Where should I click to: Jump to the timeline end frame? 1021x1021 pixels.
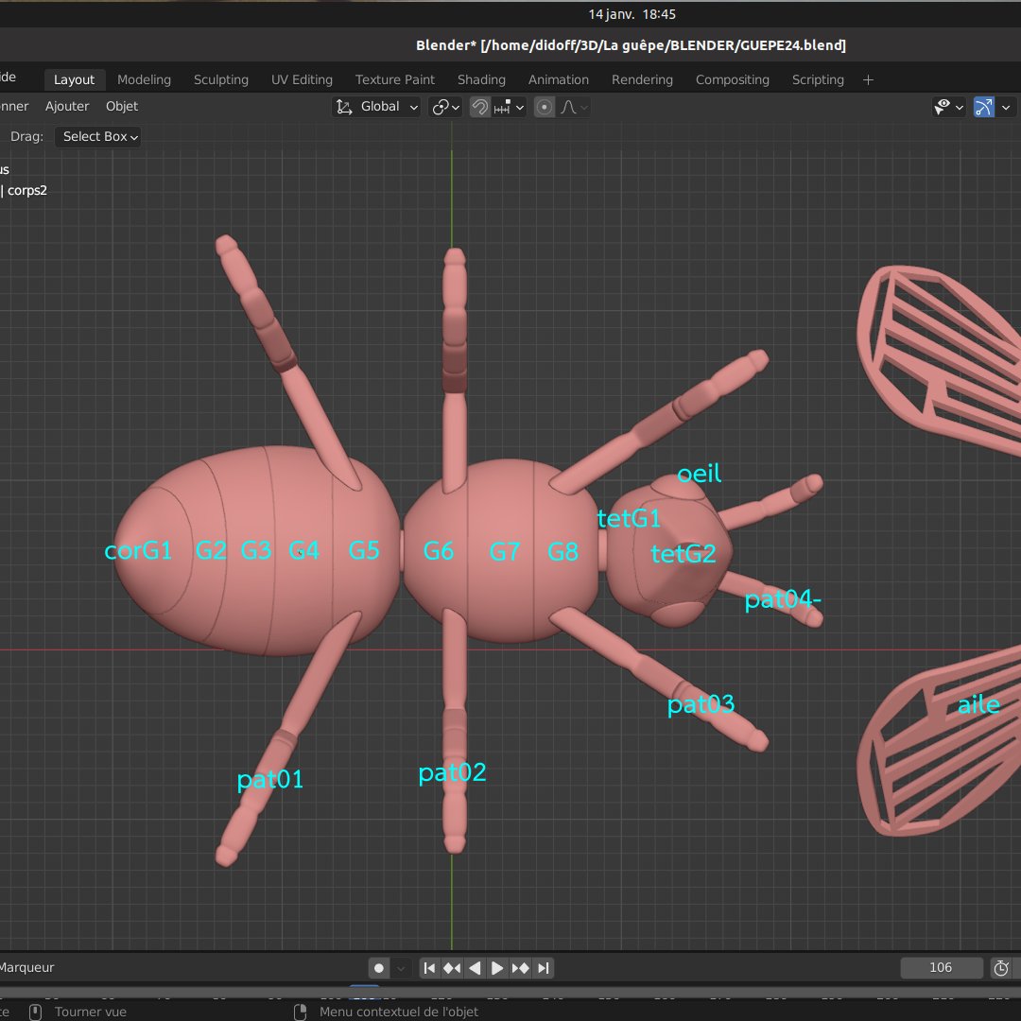(x=543, y=968)
